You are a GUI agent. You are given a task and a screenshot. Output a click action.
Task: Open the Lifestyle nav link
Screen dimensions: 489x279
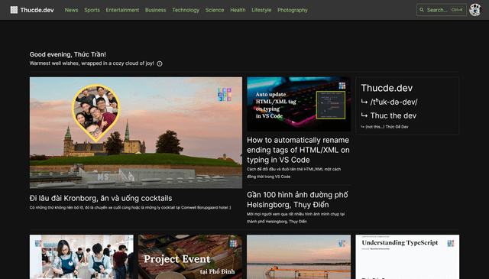point(261,10)
